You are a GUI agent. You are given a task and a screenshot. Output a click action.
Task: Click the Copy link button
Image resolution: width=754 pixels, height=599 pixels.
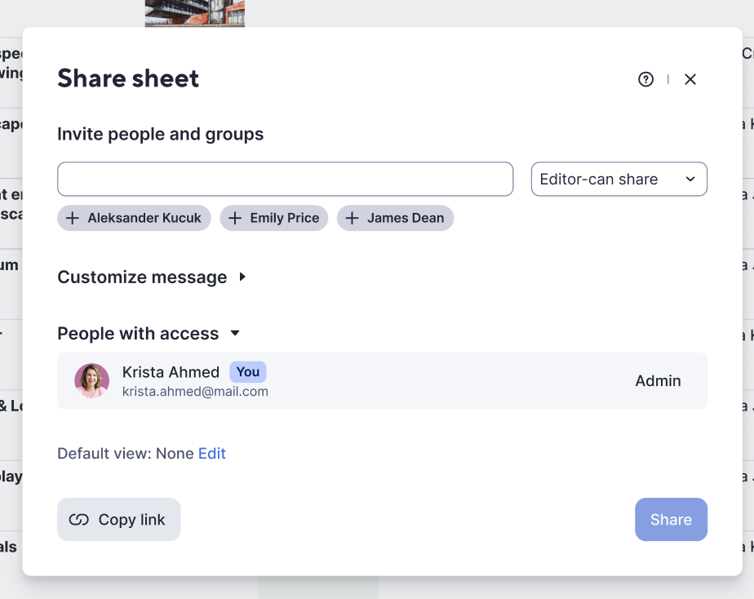118,519
